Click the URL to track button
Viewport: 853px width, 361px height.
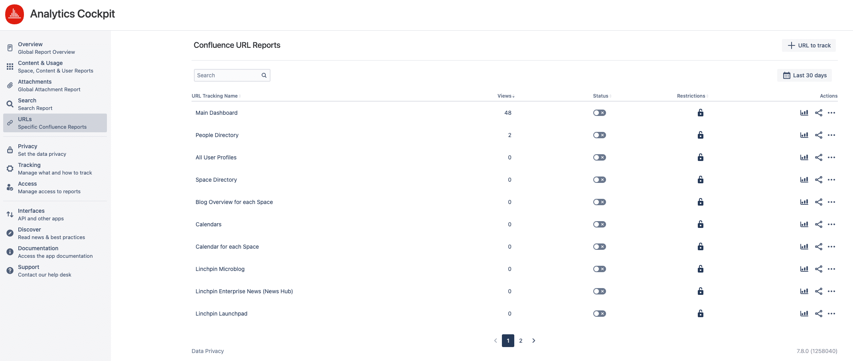pos(809,45)
